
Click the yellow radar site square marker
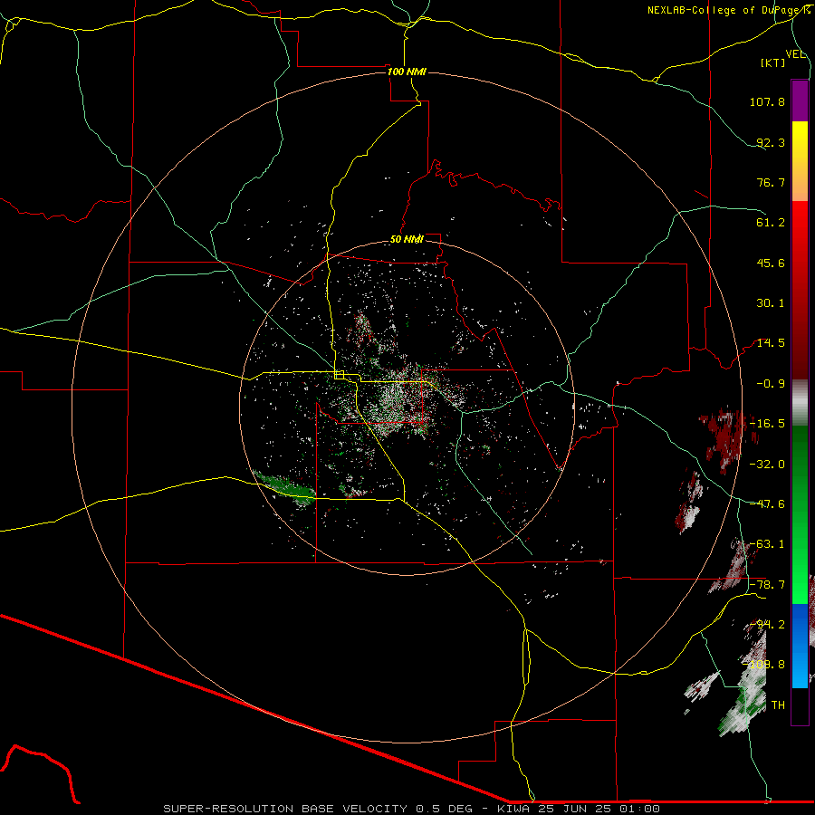point(340,374)
